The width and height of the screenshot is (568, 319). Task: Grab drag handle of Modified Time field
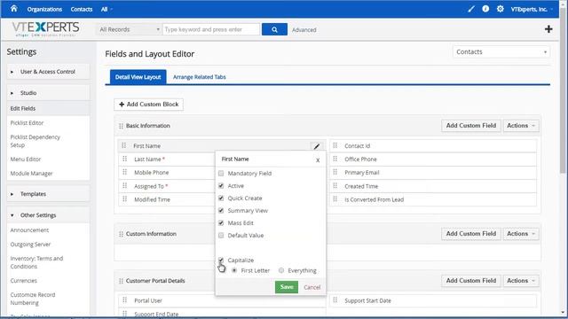(x=124, y=198)
